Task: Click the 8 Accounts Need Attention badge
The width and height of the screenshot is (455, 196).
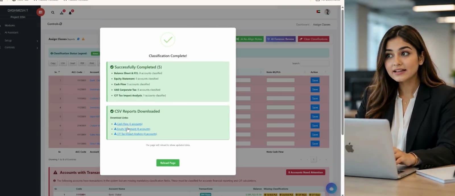Action: coord(306,172)
